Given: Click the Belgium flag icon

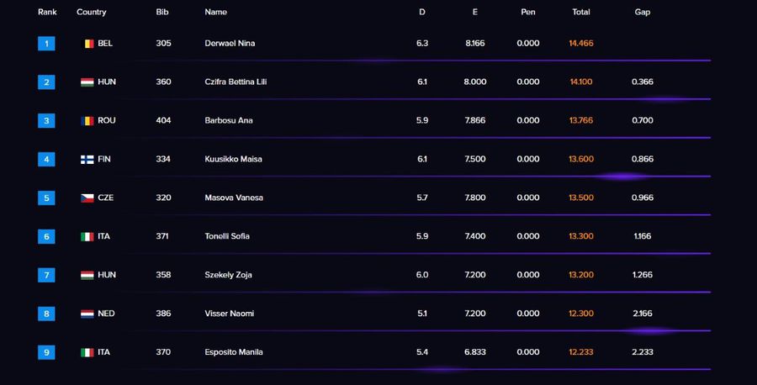Looking at the screenshot, I should pyautogui.click(x=87, y=43).
